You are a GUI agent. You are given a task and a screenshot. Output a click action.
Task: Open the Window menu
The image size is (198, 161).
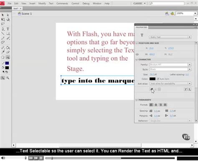97,3
